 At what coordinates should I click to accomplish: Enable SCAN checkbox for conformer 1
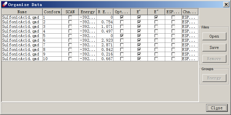70,18
